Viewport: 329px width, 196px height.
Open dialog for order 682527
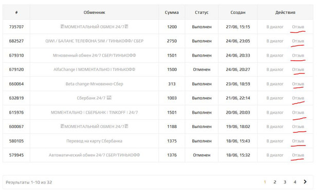tap(275, 41)
